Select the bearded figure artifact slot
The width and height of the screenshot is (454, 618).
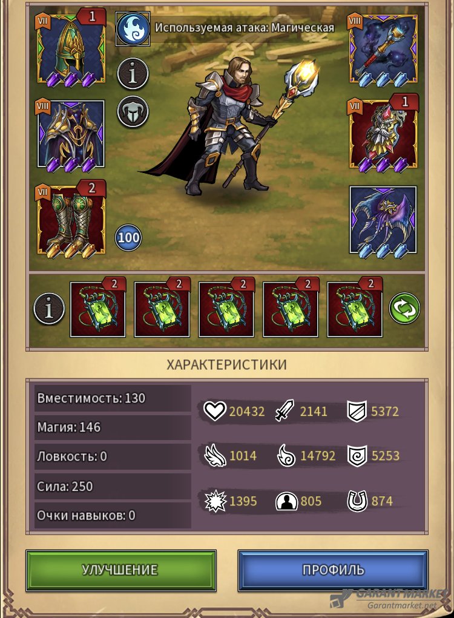pos(383,135)
